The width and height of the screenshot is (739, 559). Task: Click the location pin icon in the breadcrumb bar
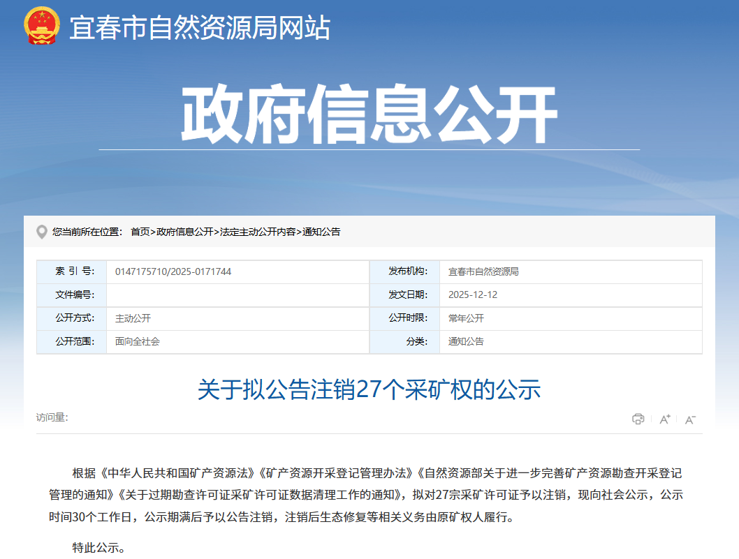coord(42,232)
